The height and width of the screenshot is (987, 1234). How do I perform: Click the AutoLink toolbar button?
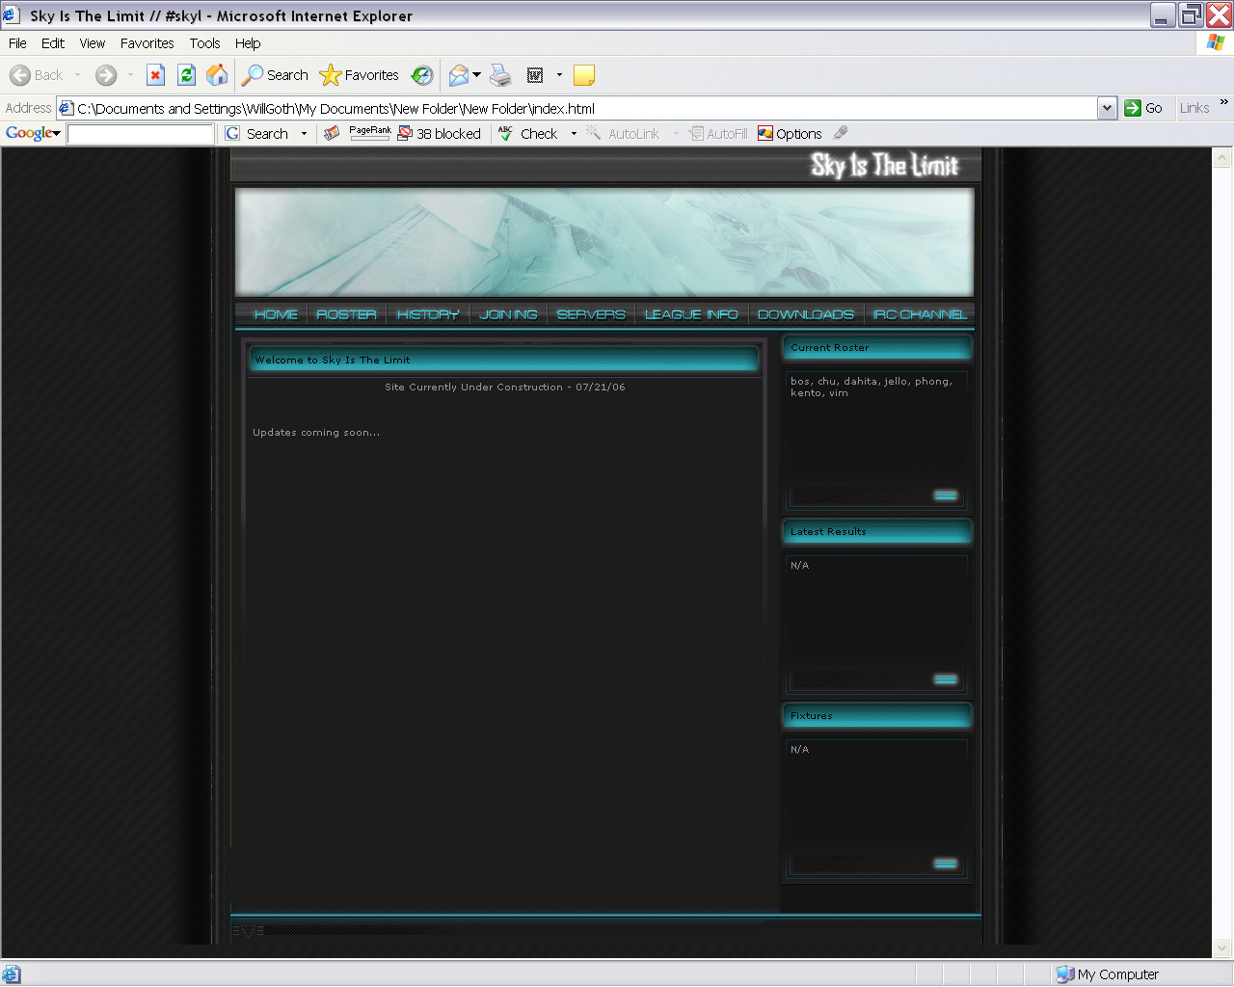point(624,134)
